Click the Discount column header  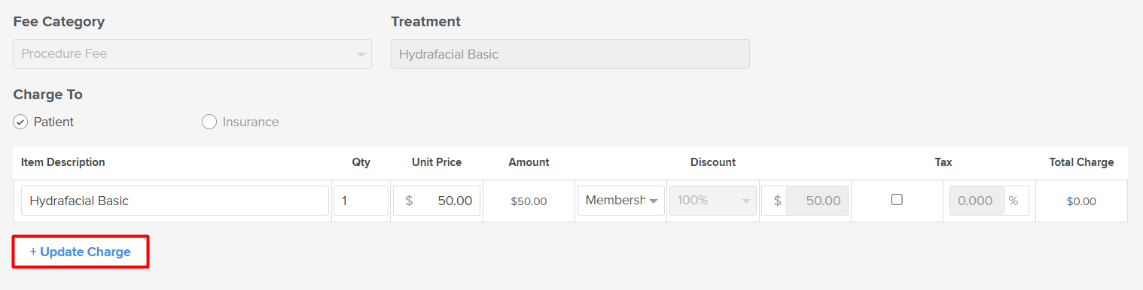click(x=713, y=162)
